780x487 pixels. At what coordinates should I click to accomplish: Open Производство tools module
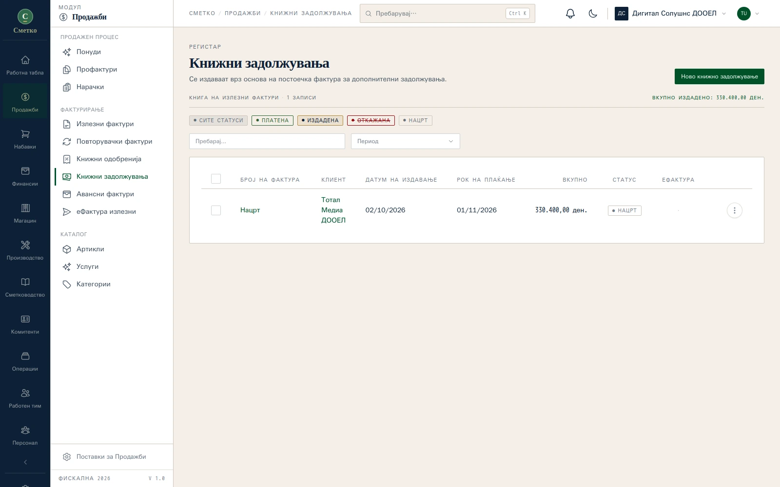click(x=25, y=250)
